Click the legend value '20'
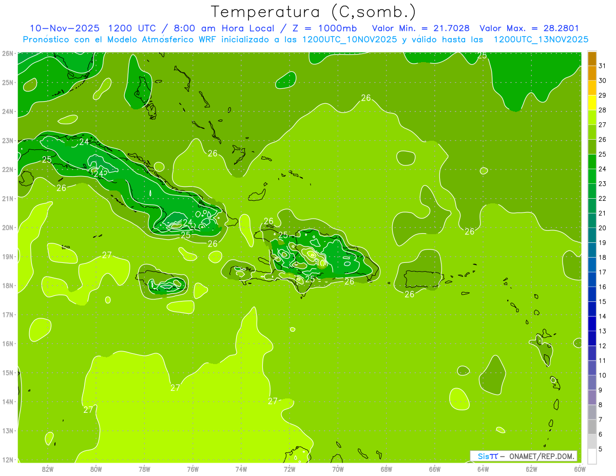The image size is (616, 476). 602,227
